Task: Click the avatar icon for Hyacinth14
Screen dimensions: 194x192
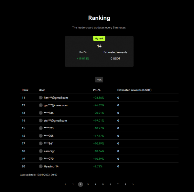Action: [41, 166]
